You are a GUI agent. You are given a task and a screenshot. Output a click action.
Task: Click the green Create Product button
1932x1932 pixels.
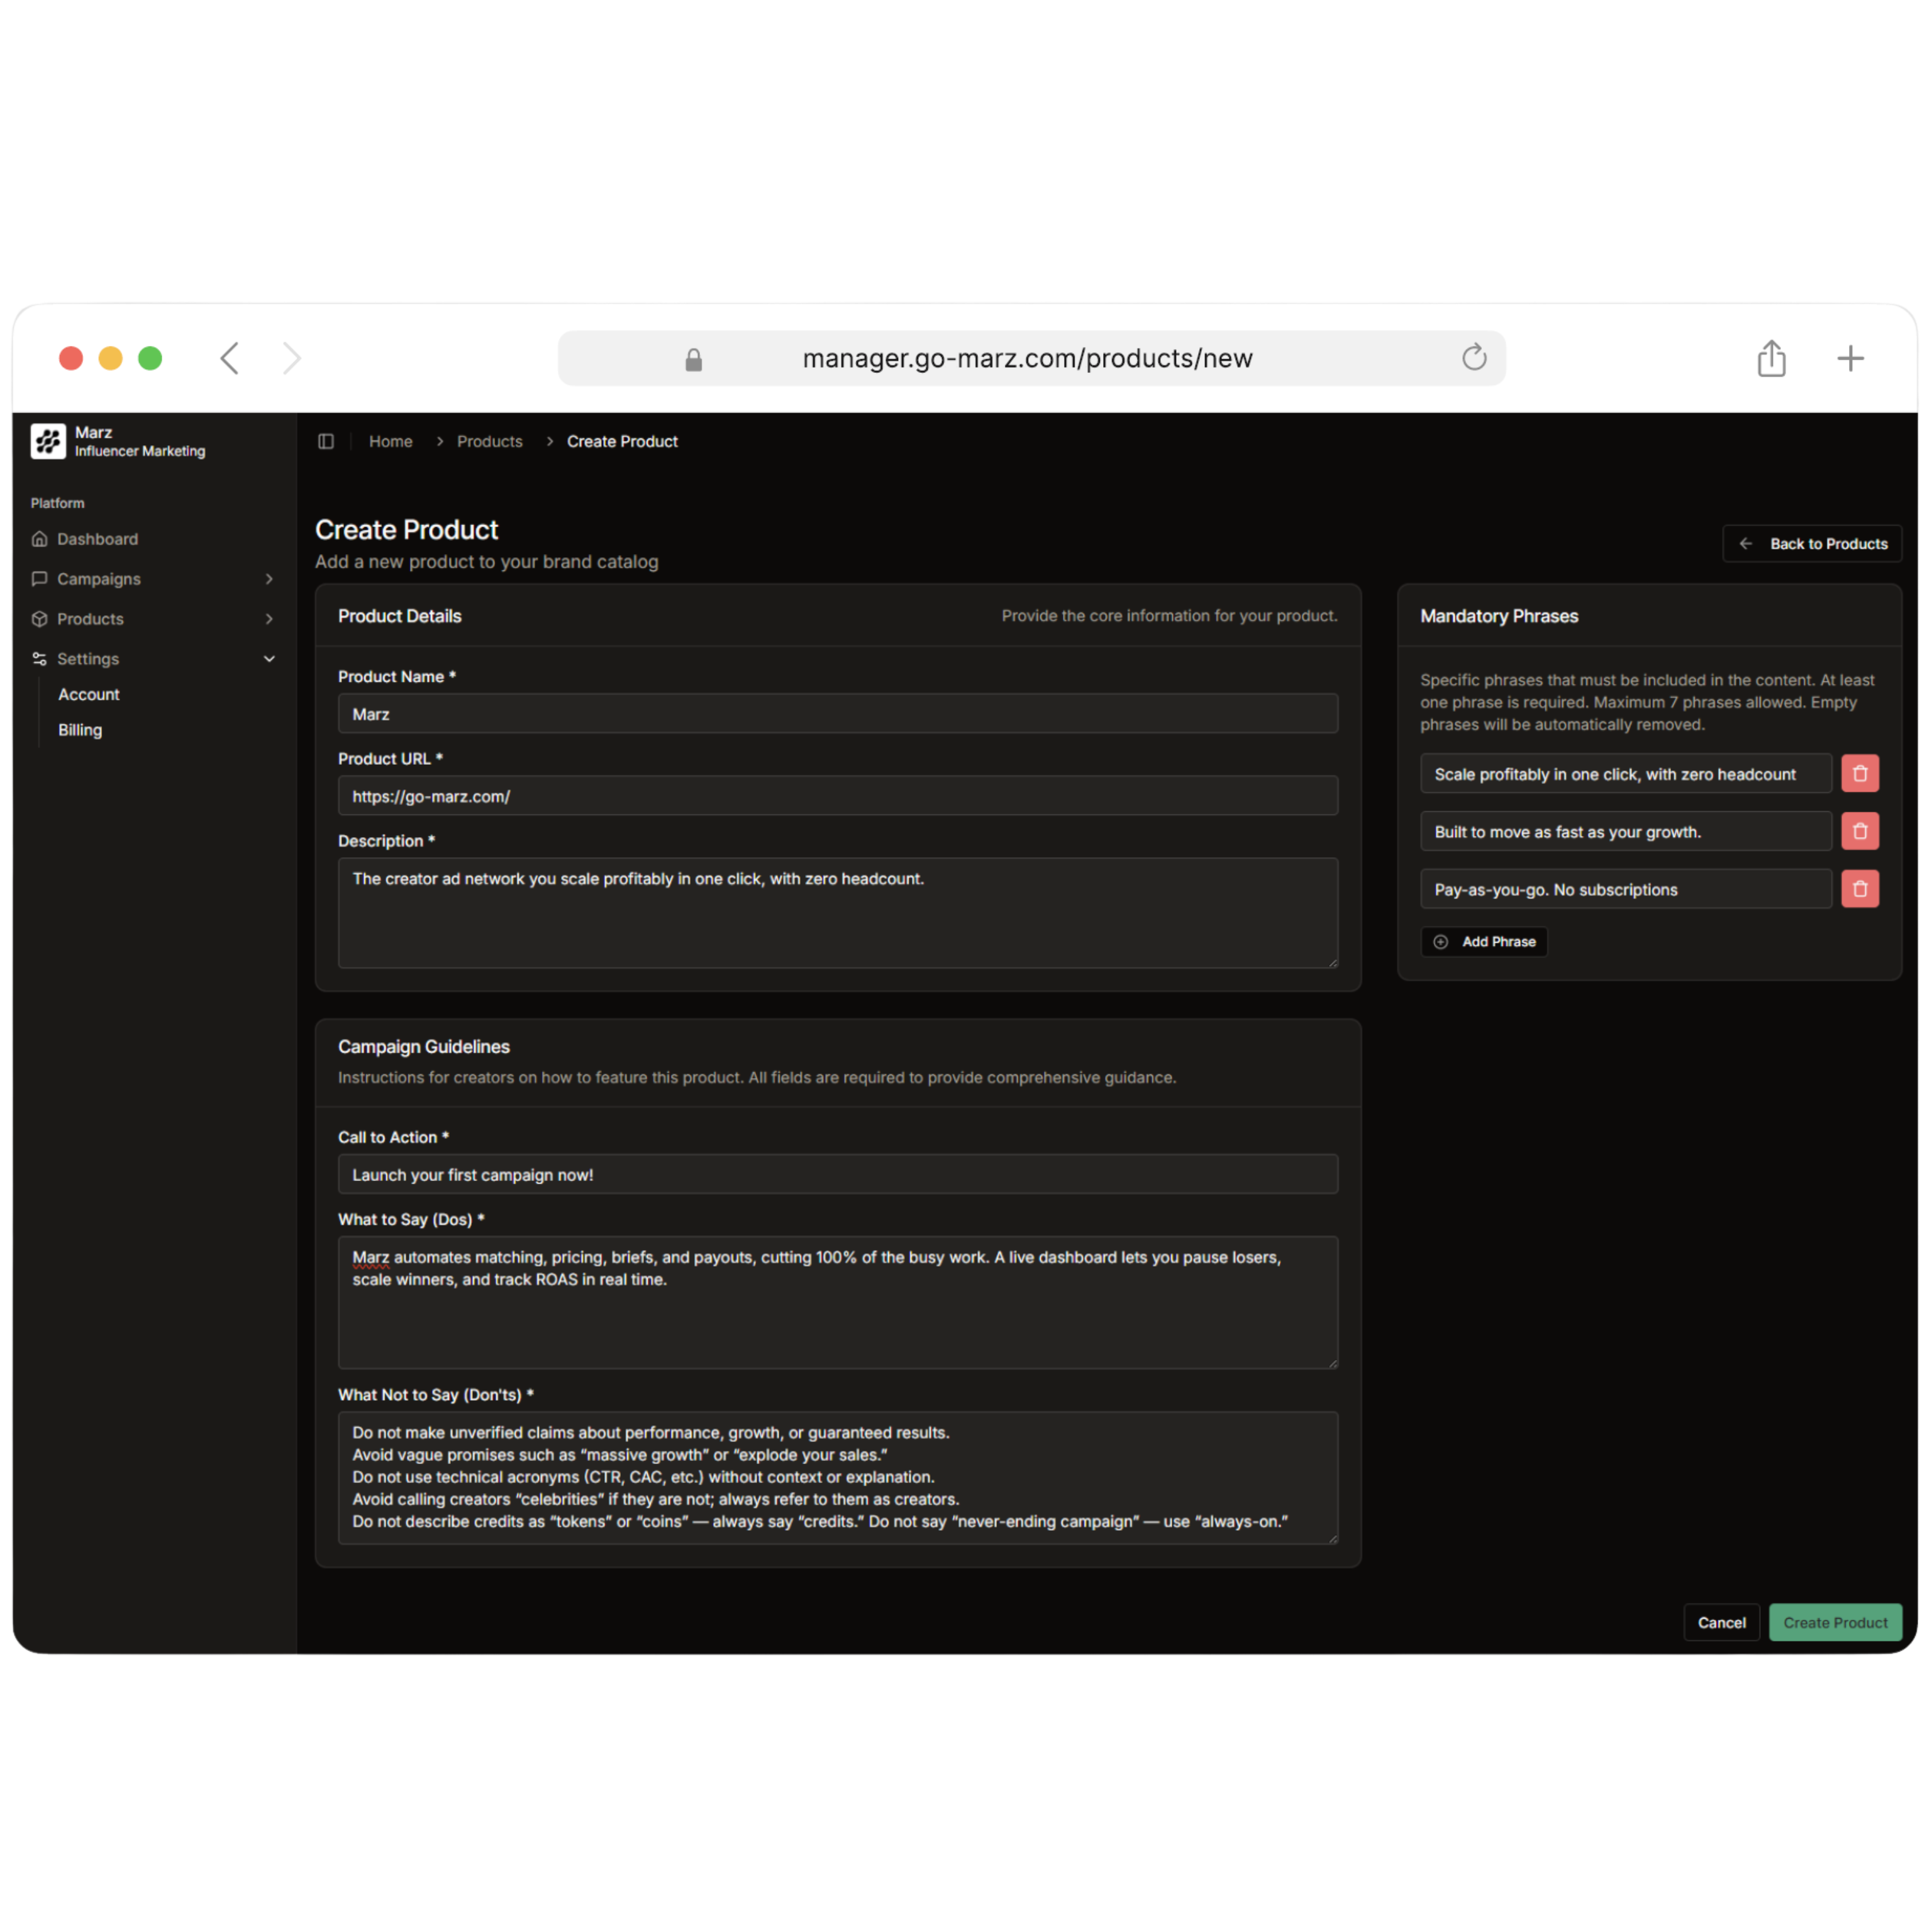[1835, 1622]
